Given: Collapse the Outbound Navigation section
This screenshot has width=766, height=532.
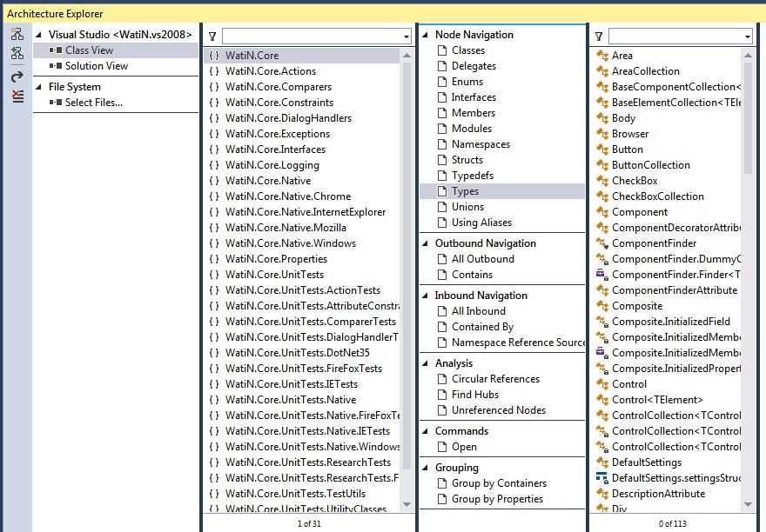Looking at the screenshot, I should (x=425, y=243).
